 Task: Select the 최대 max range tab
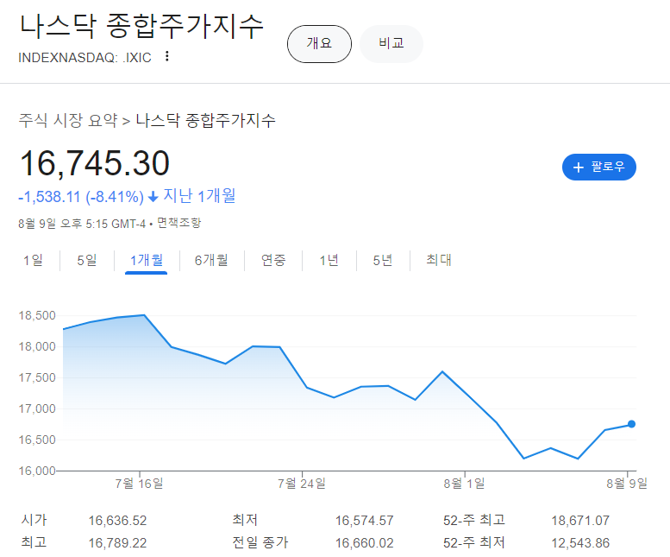(439, 260)
